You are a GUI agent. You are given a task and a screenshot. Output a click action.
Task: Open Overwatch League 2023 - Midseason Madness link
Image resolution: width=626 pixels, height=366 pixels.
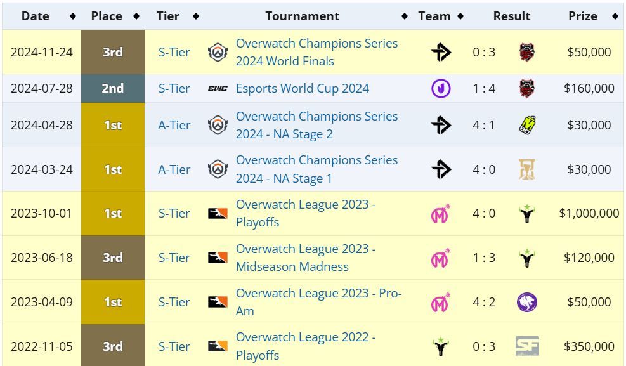tap(306, 258)
